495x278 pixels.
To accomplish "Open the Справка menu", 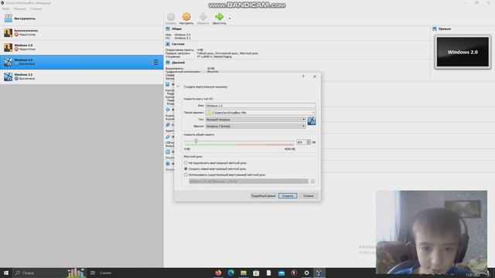I will (x=36, y=8).
